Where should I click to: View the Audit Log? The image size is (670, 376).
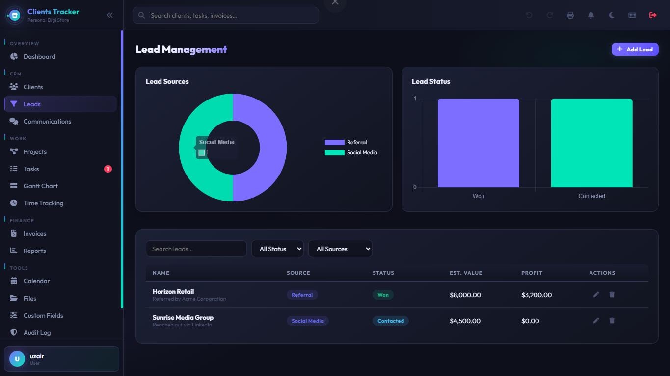pyautogui.click(x=60, y=333)
